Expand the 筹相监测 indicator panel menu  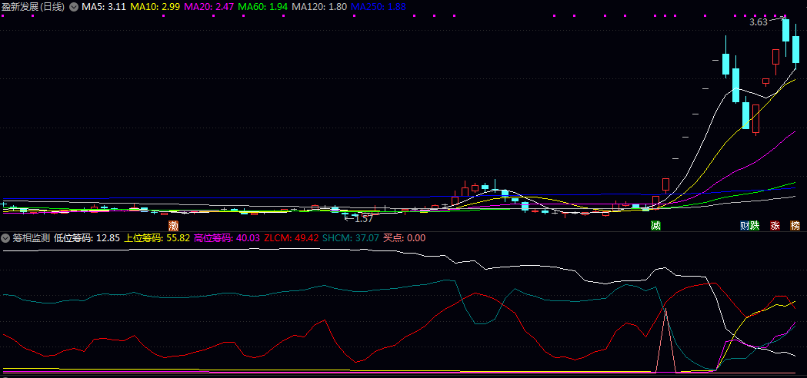pos(5,238)
